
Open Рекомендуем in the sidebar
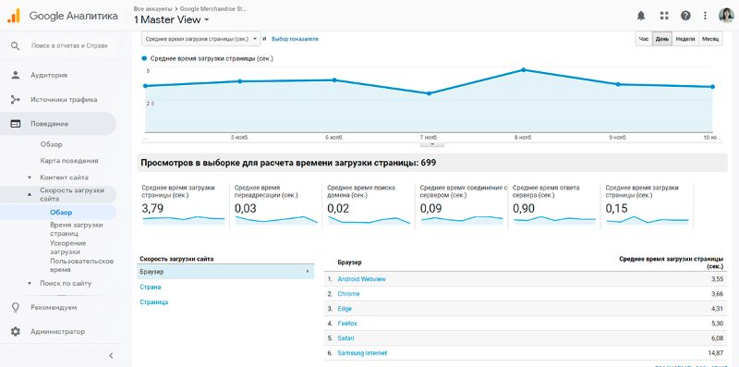coord(54,307)
